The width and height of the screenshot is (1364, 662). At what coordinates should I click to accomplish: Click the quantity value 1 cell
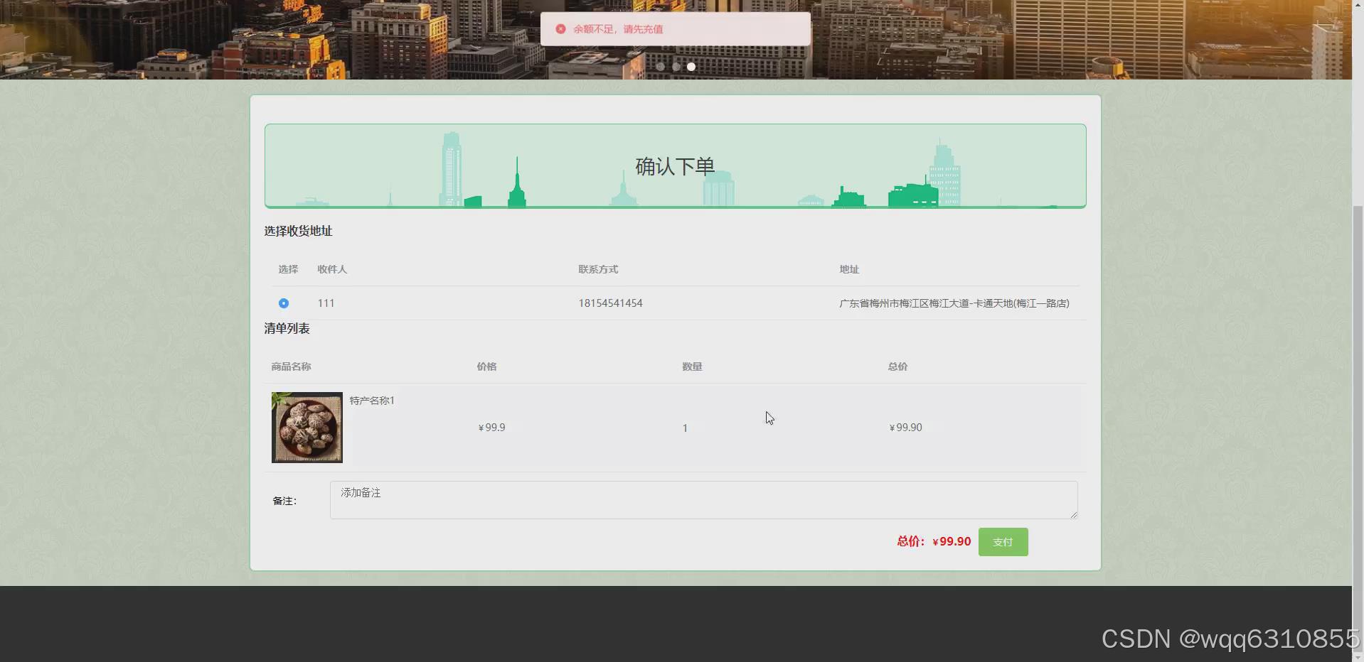click(685, 428)
